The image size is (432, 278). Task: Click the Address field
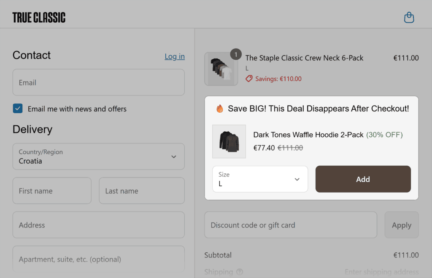[x=98, y=225]
